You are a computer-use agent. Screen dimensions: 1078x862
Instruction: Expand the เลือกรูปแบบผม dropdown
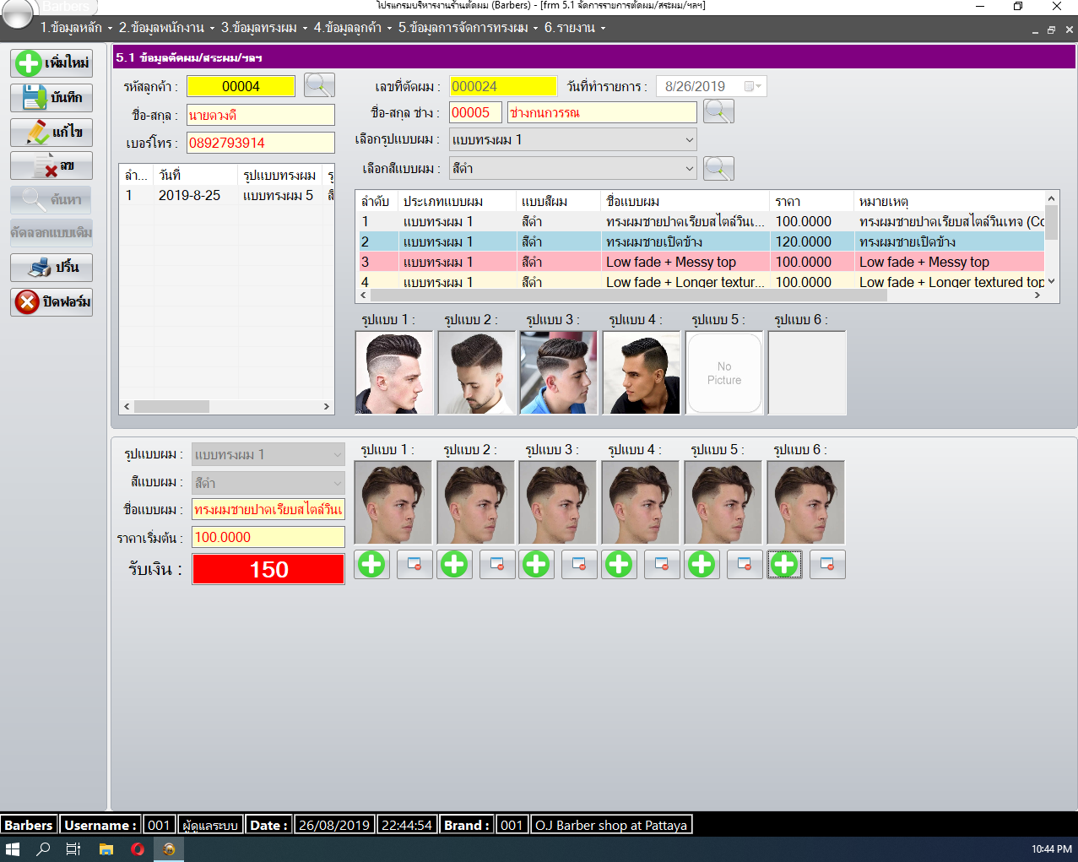click(x=689, y=140)
